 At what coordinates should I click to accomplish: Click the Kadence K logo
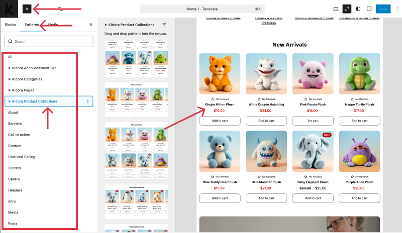9,9
